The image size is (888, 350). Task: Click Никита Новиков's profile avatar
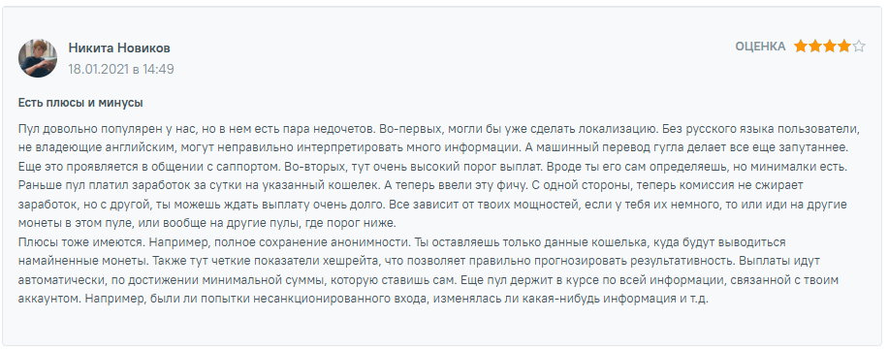pyautogui.click(x=38, y=58)
